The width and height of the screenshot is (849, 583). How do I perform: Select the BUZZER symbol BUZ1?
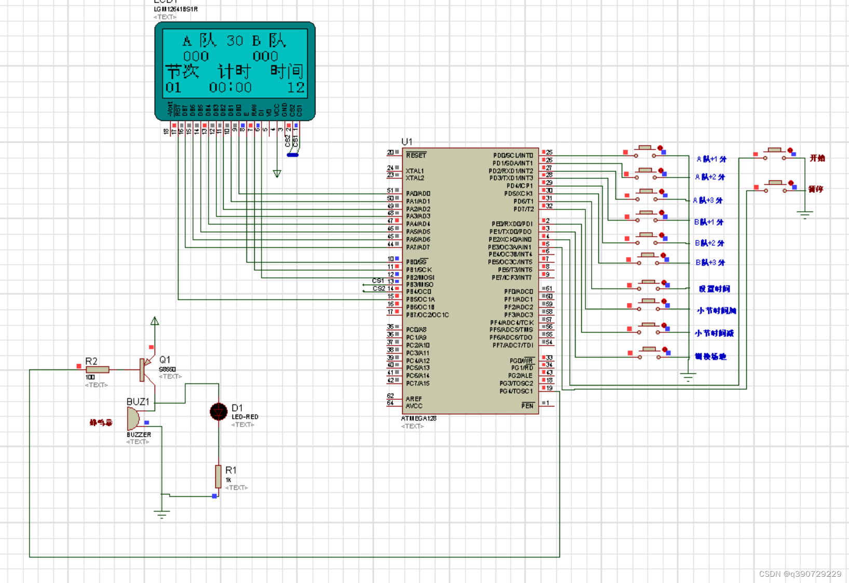(133, 418)
